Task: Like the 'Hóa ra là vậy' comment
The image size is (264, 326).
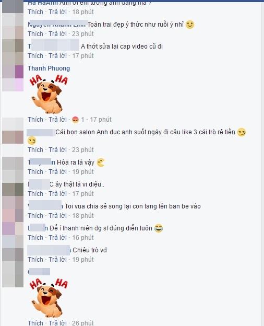Action: [35, 172]
